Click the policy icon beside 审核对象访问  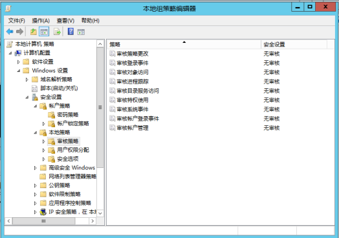(112, 72)
